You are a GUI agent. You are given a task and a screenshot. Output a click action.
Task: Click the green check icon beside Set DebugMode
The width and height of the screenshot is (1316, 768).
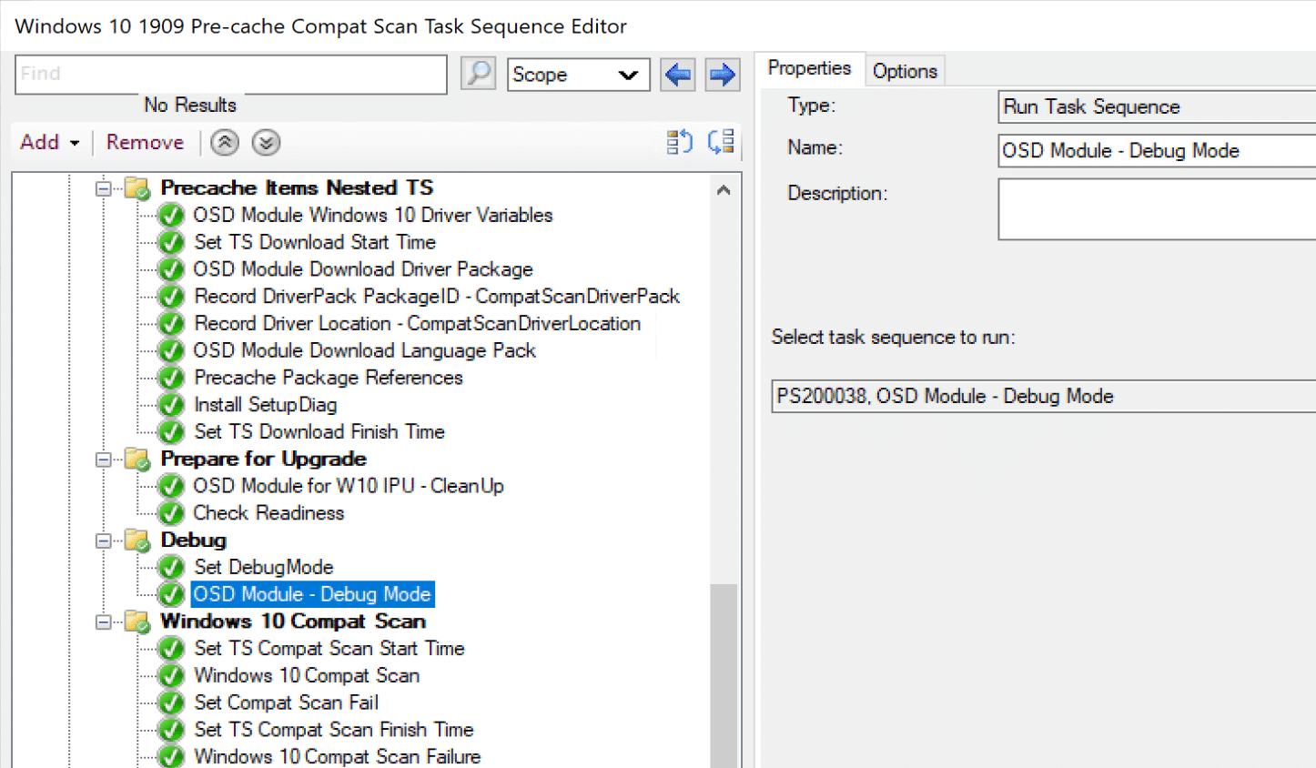pyautogui.click(x=171, y=567)
